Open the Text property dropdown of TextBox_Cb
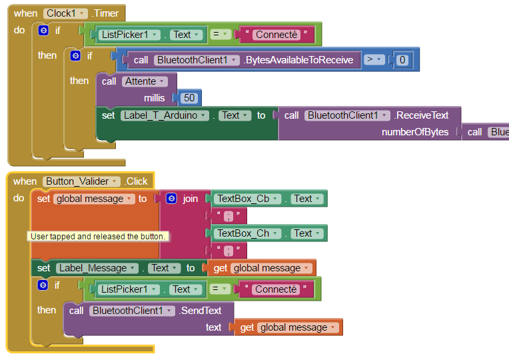The image size is (509, 358). [x=307, y=199]
